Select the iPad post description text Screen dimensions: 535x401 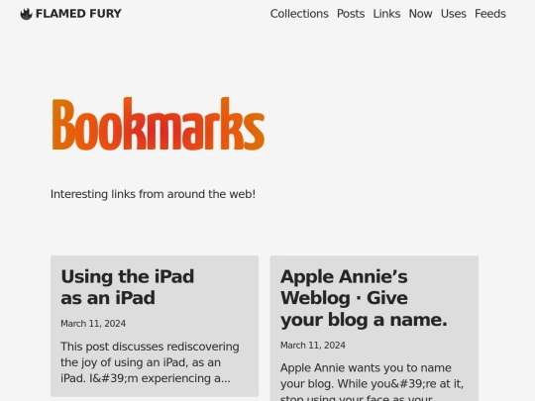[x=151, y=362]
